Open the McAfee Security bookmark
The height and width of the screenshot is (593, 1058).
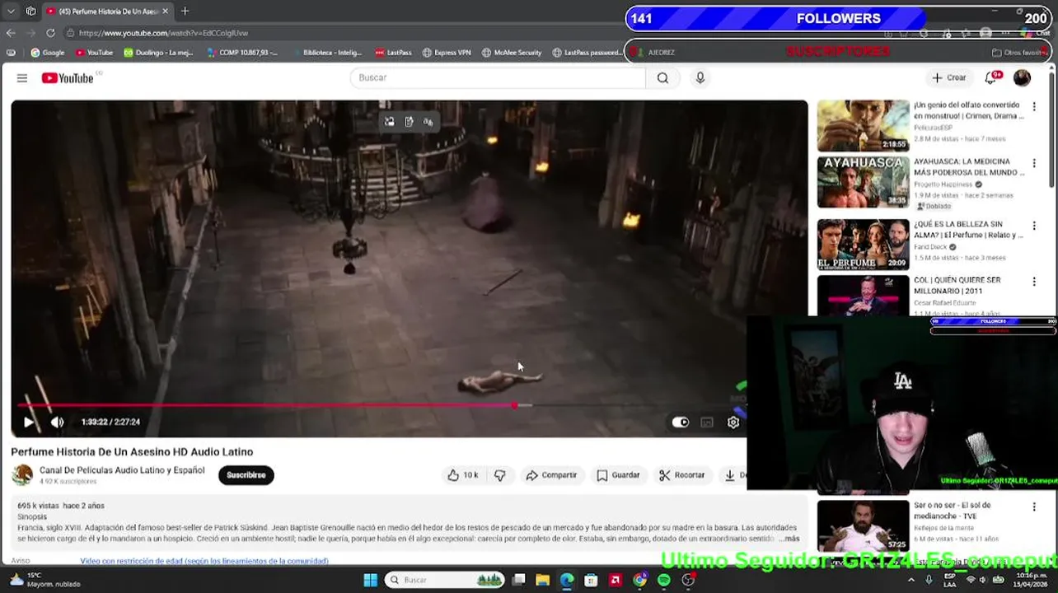(x=512, y=53)
